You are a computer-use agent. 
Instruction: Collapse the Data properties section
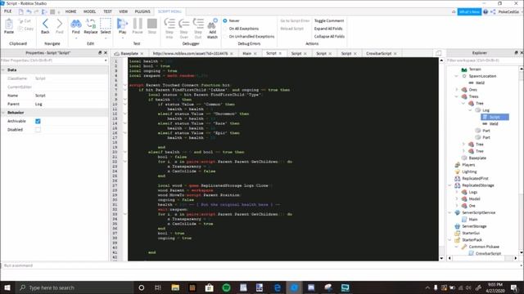click(3, 70)
